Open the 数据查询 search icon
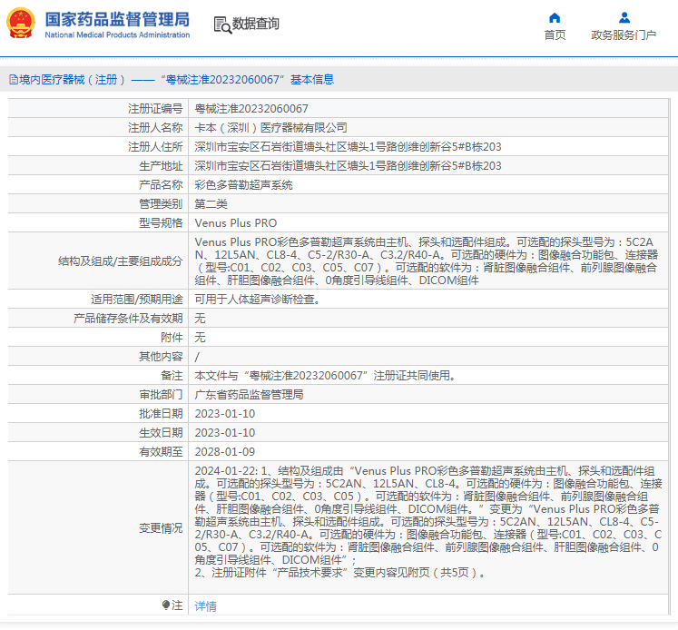Viewport: 678px width, 630px height. pos(222,25)
